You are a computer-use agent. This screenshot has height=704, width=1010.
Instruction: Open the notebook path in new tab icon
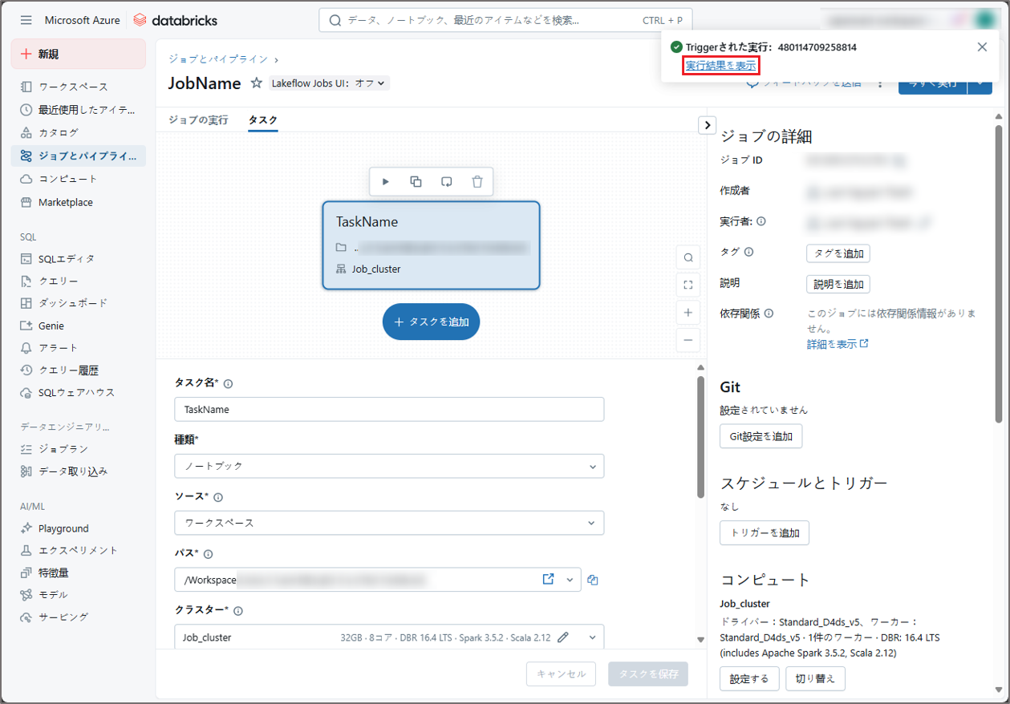point(549,580)
